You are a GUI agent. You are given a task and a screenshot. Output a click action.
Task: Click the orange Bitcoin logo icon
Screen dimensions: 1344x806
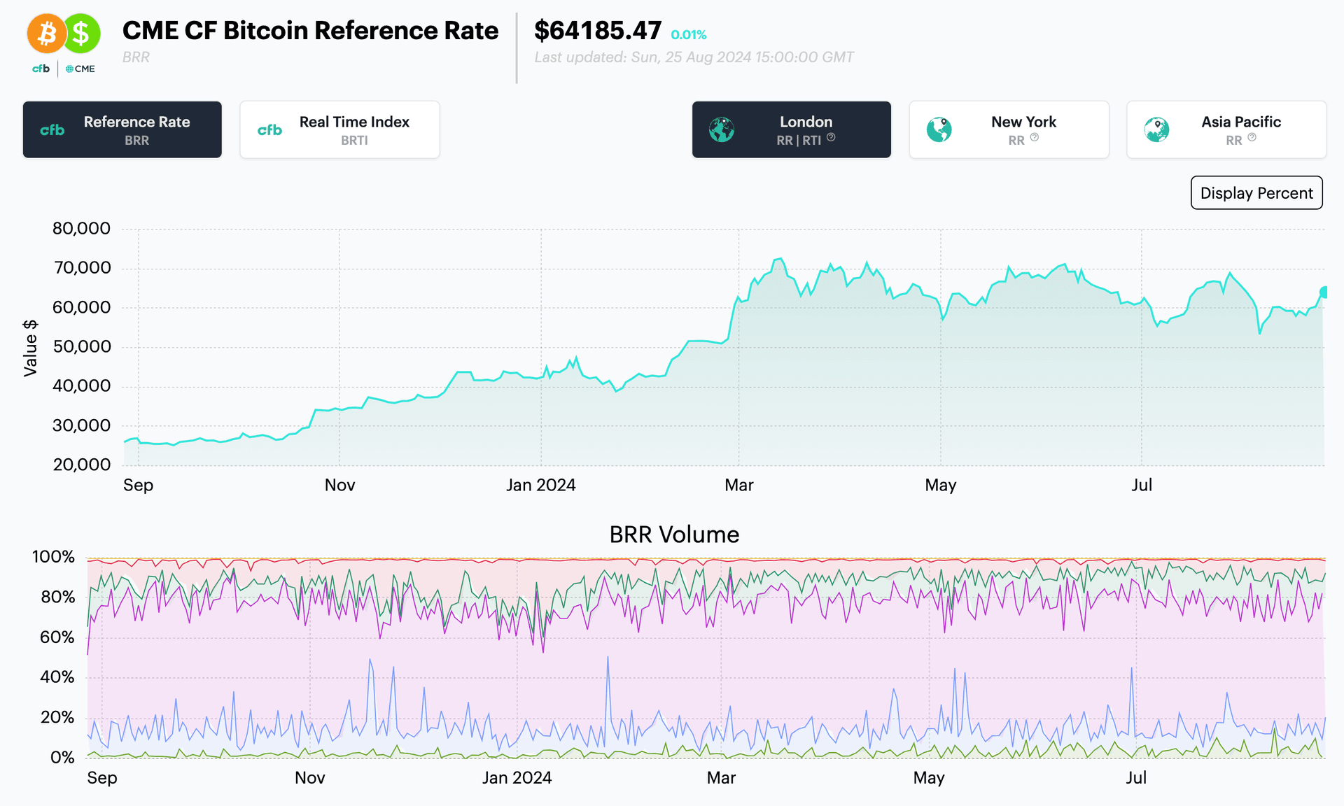pos(46,33)
